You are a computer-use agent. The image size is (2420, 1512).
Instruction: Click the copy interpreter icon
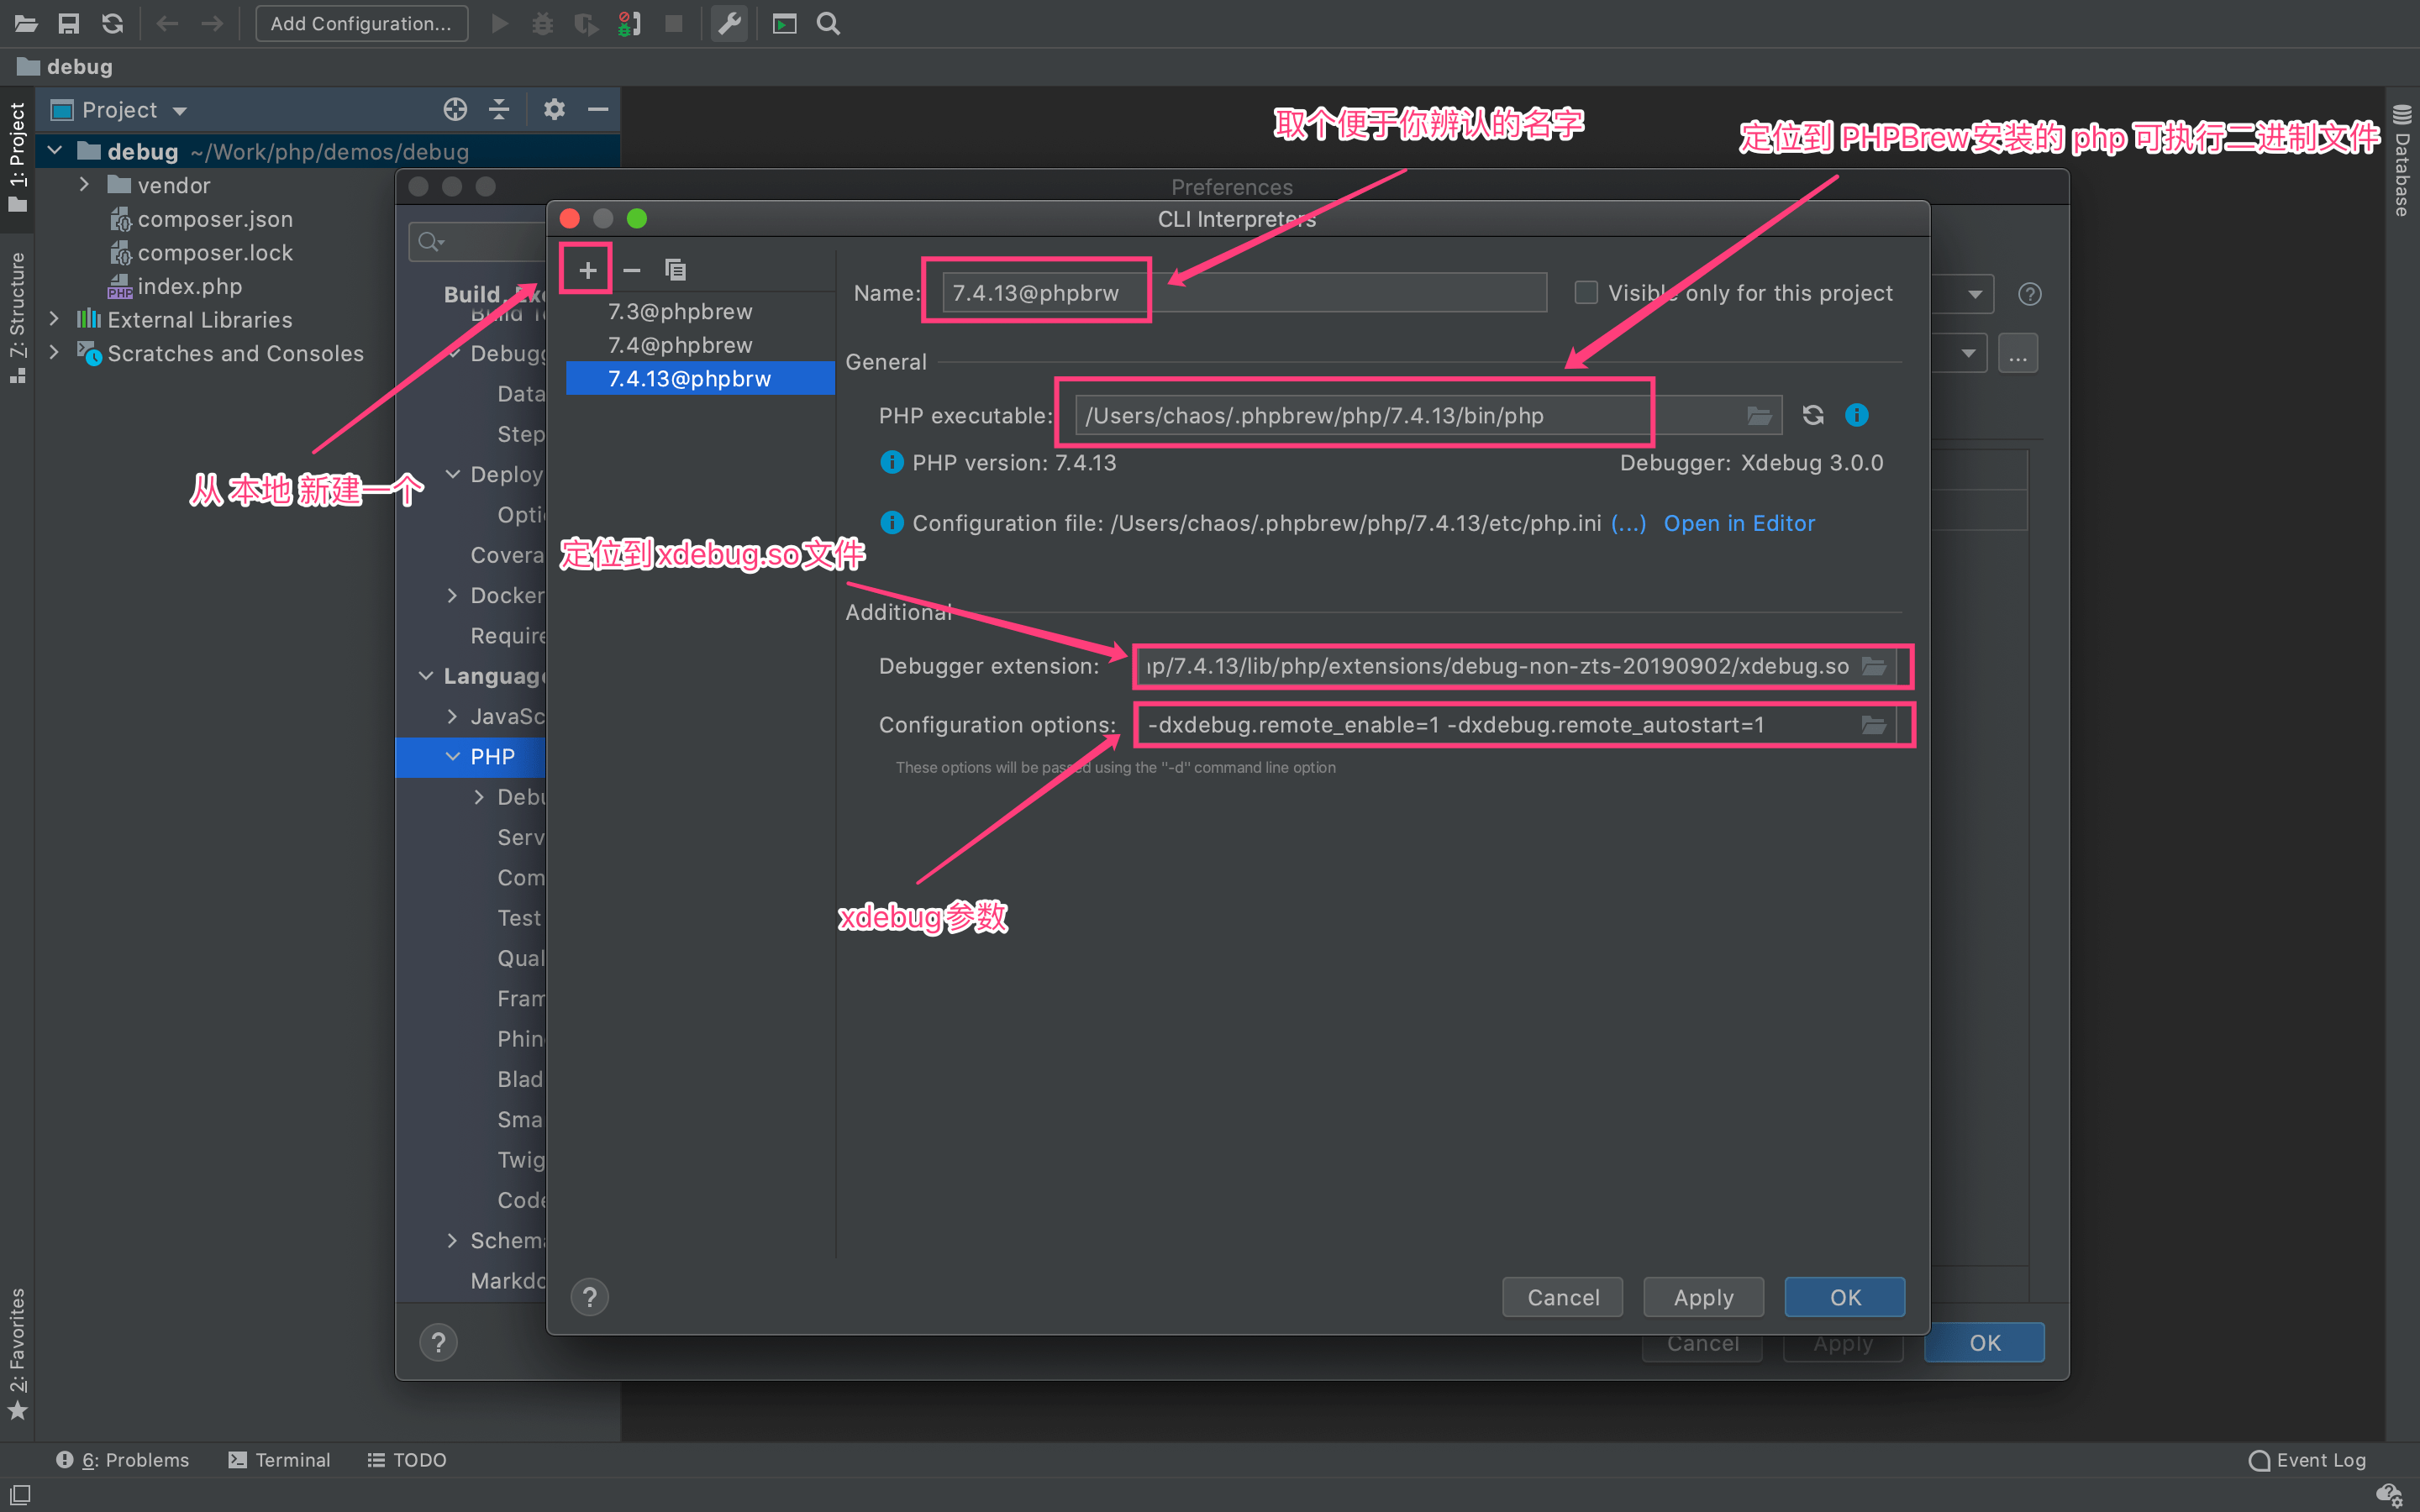[674, 268]
